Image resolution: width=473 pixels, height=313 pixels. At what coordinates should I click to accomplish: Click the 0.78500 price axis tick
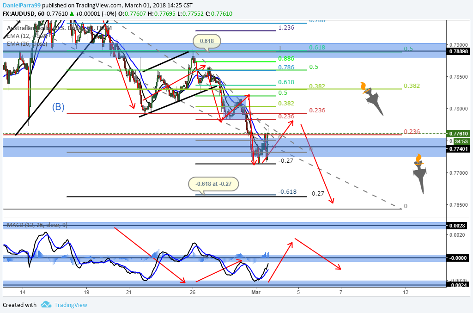point(459,77)
